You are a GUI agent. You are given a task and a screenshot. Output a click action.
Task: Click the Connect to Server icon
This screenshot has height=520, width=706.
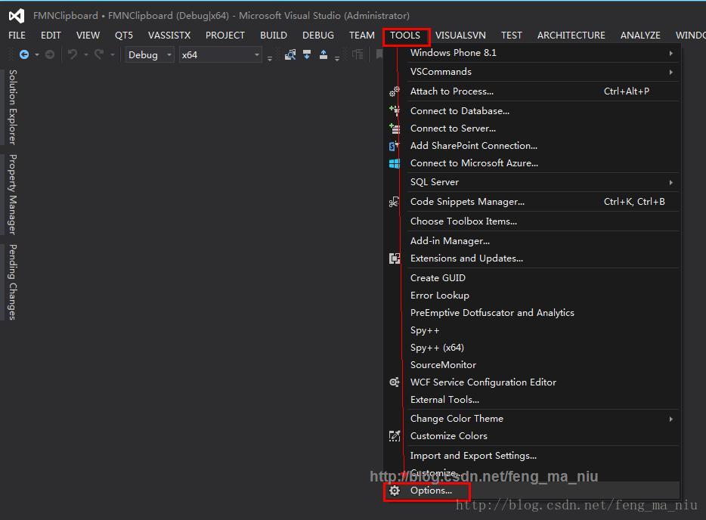click(395, 128)
